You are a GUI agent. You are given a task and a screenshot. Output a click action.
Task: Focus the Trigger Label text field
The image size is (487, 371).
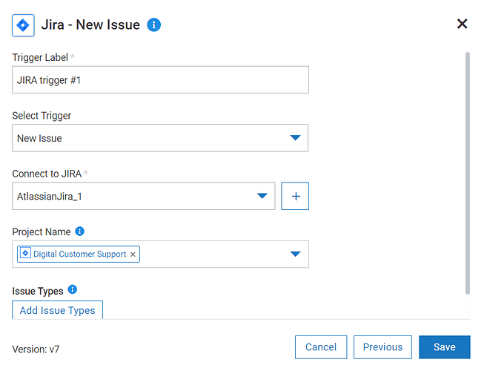pyautogui.click(x=160, y=80)
